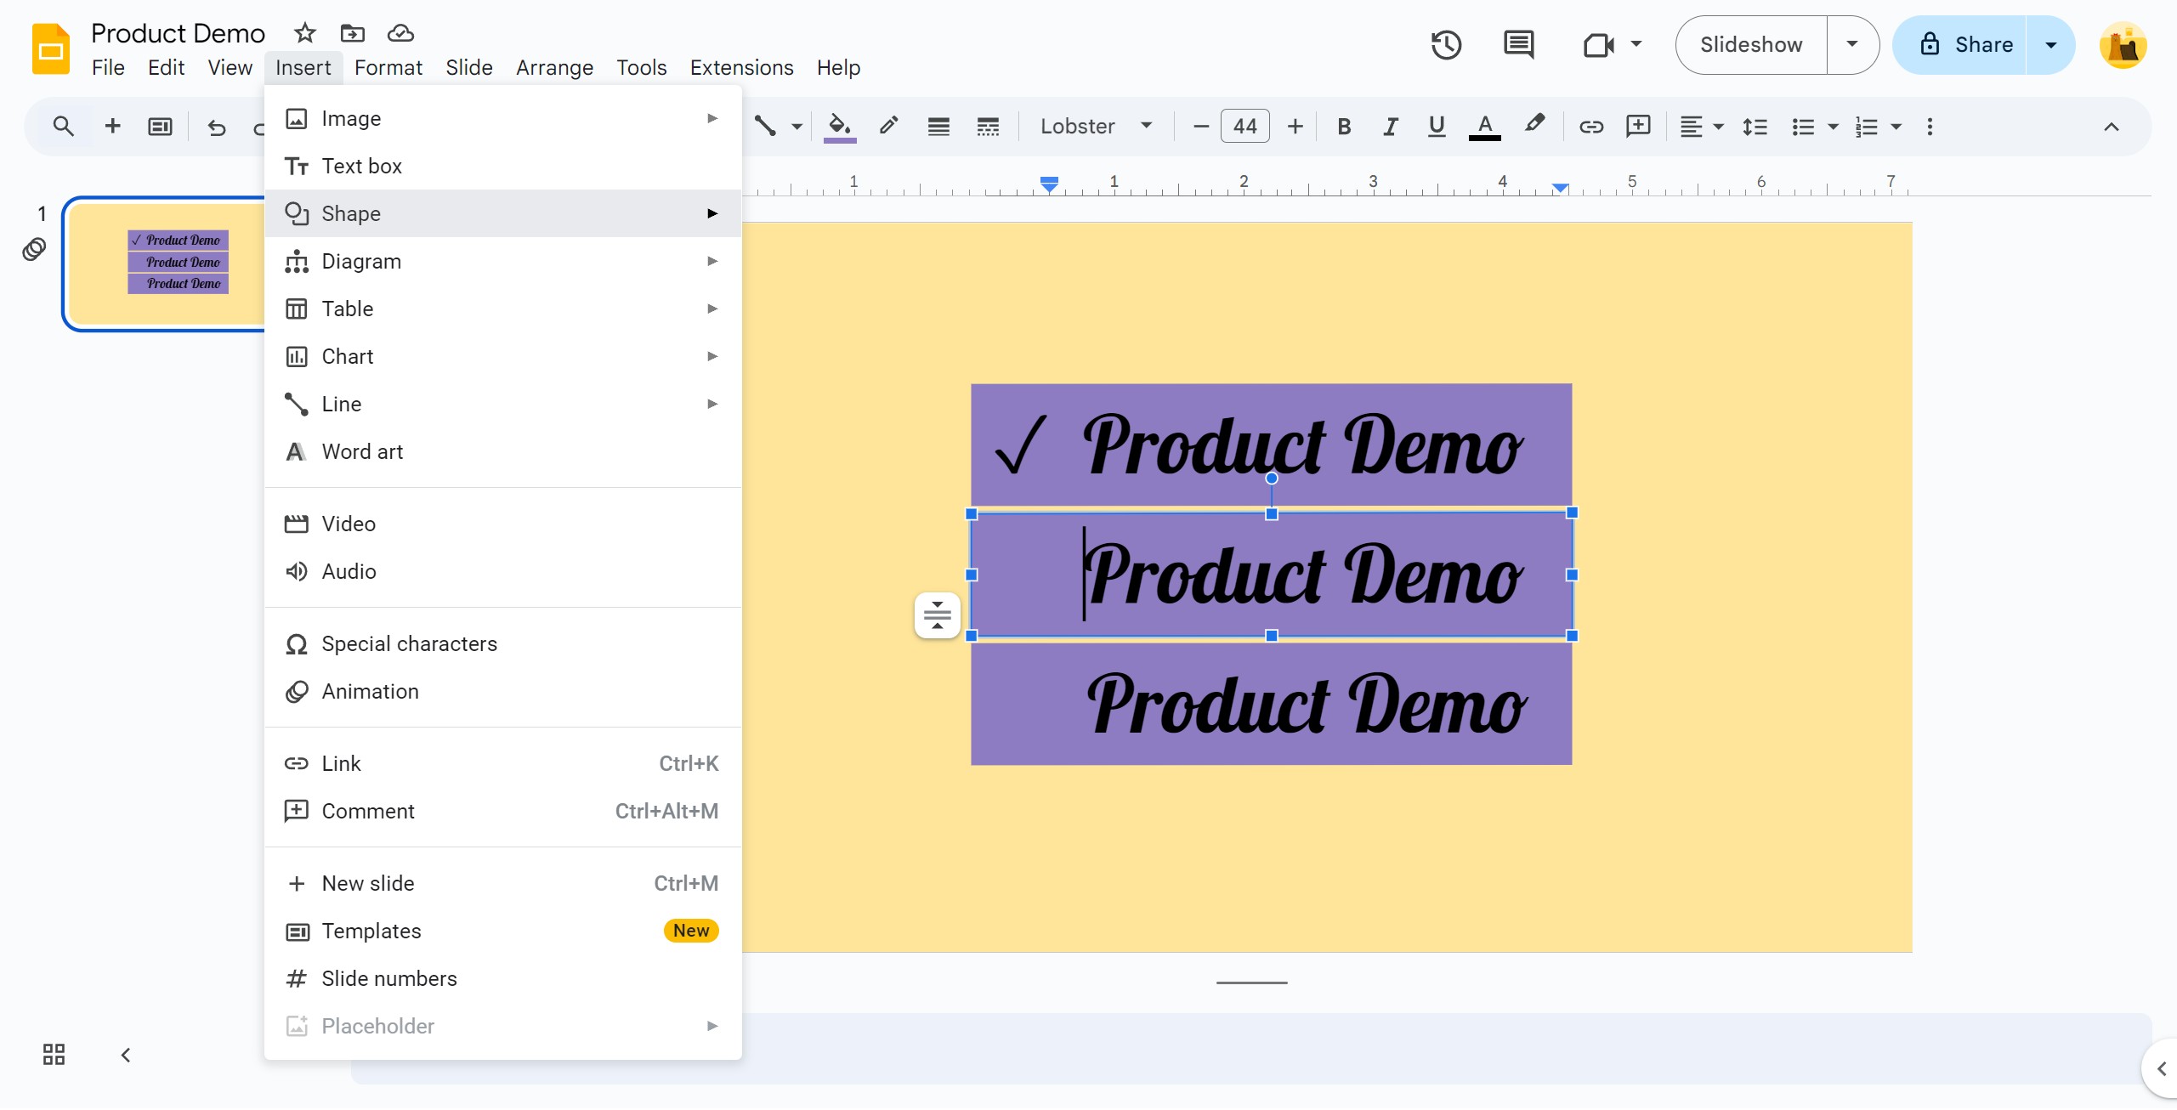Apply bulleted list
The height and width of the screenshot is (1110, 2177).
coord(1803,127)
